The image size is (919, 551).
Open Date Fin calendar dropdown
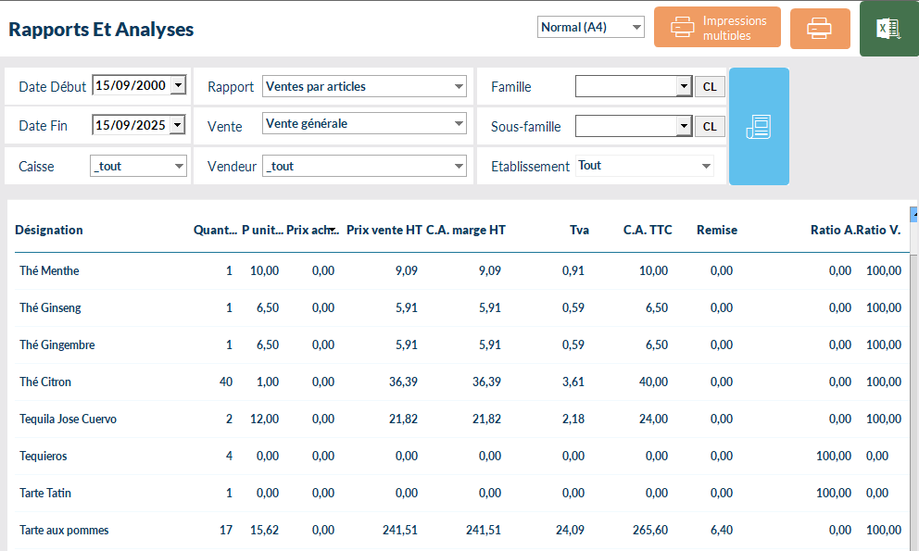[178, 126]
